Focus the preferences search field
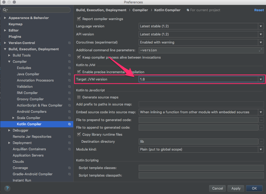This screenshot has width=266, height=194. coord(36,10)
